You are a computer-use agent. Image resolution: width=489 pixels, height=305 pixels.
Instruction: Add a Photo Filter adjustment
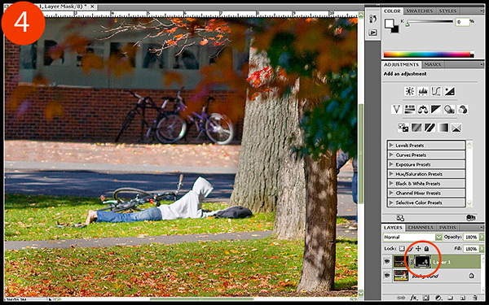coord(449,109)
